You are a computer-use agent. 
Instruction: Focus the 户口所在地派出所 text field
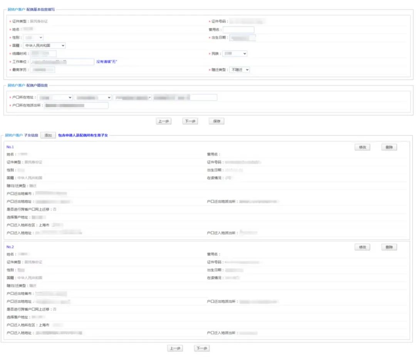click(x=76, y=105)
